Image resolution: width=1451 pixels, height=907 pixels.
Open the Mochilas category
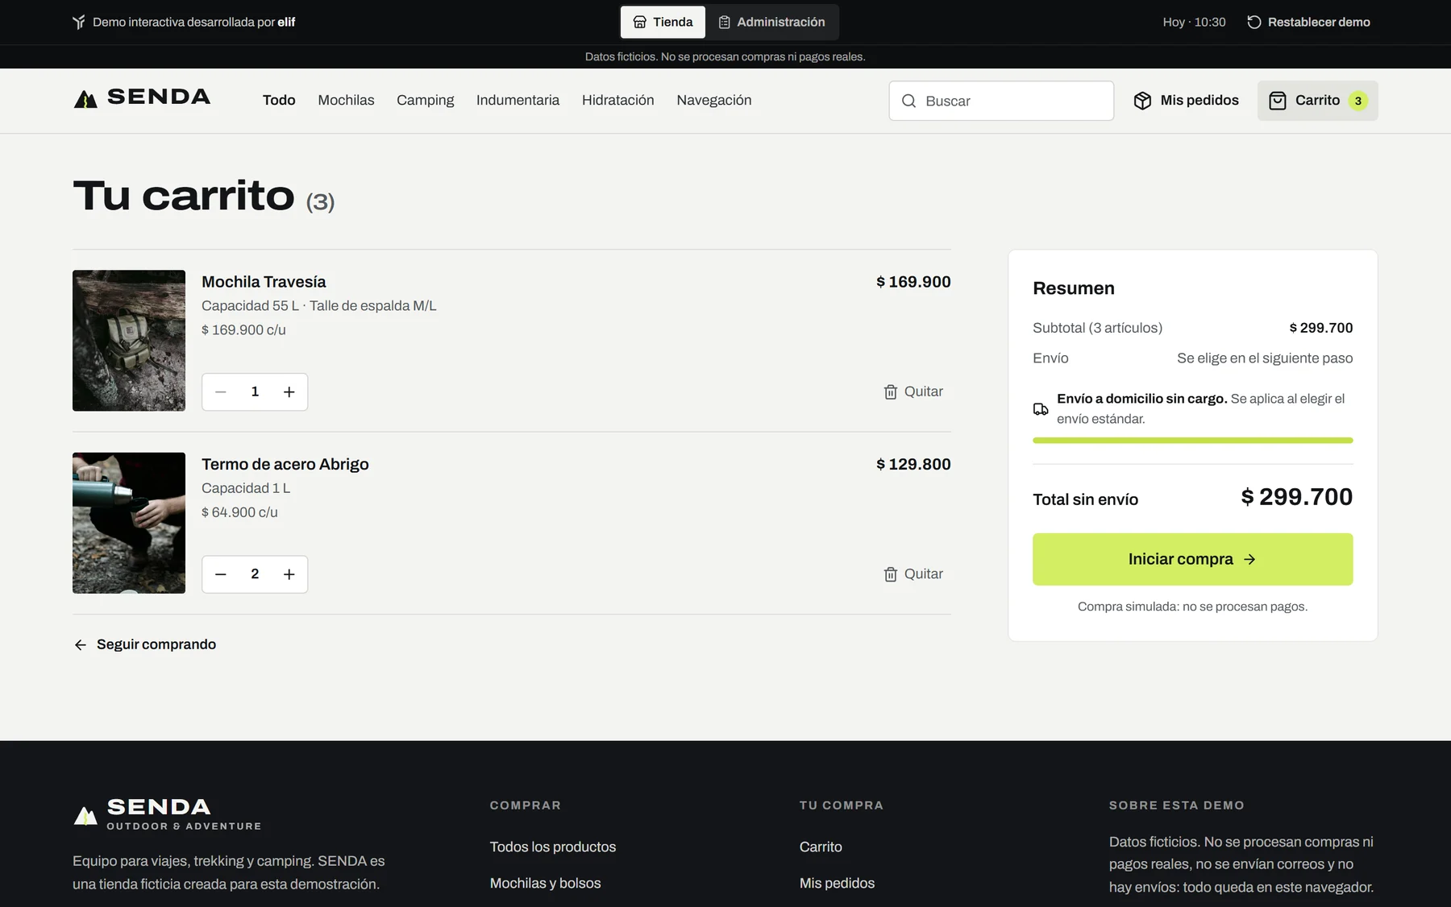pyautogui.click(x=346, y=100)
